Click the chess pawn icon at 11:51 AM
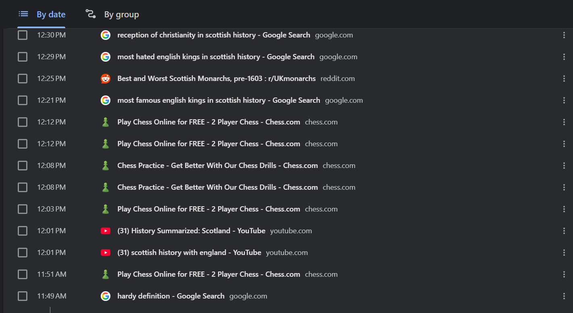Viewport: 573px width, 313px height. (106, 274)
